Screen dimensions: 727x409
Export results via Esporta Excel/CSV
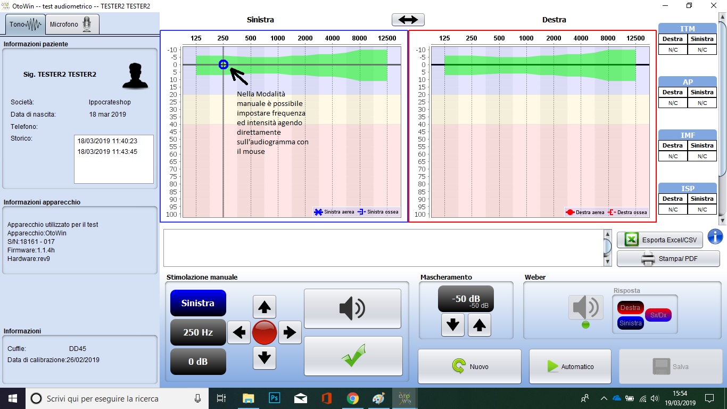(659, 240)
